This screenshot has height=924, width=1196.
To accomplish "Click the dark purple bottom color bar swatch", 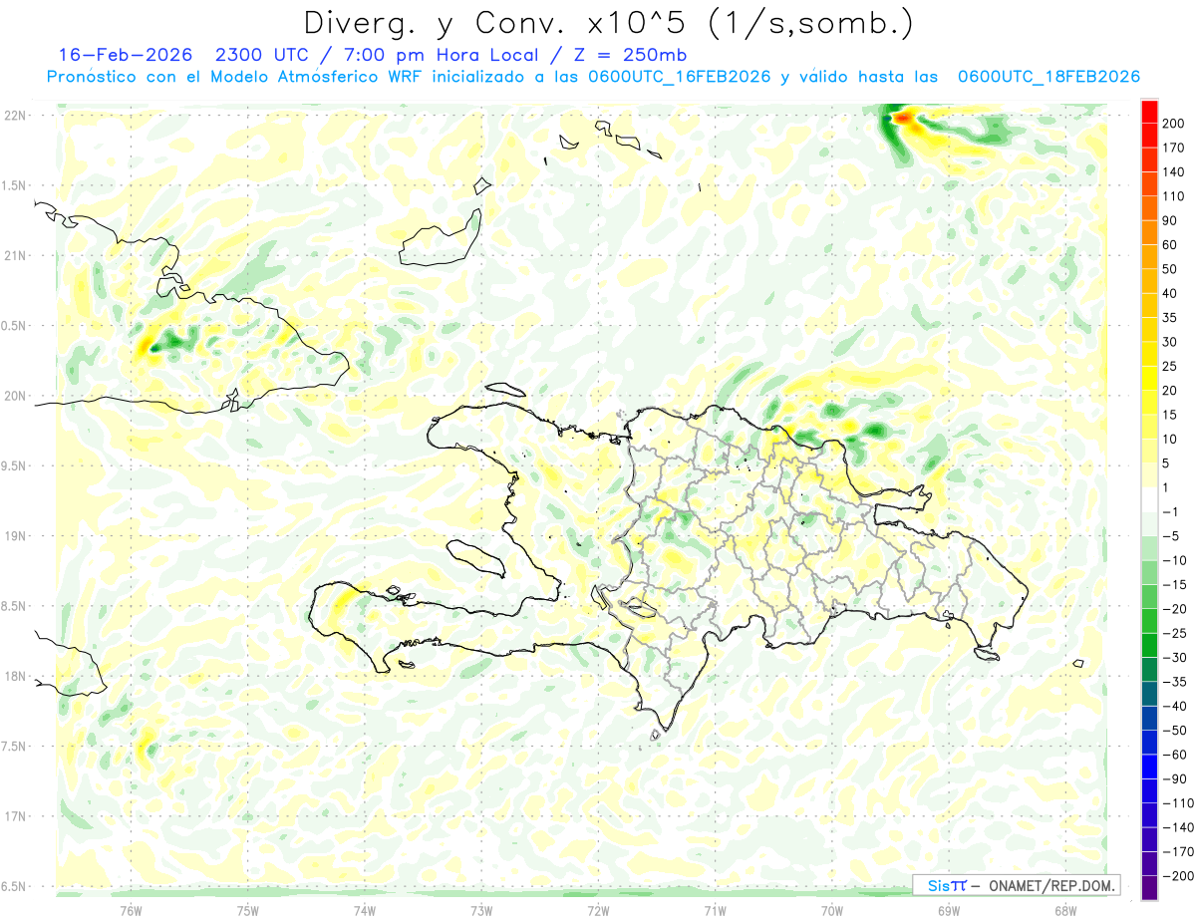I will click(1149, 887).
